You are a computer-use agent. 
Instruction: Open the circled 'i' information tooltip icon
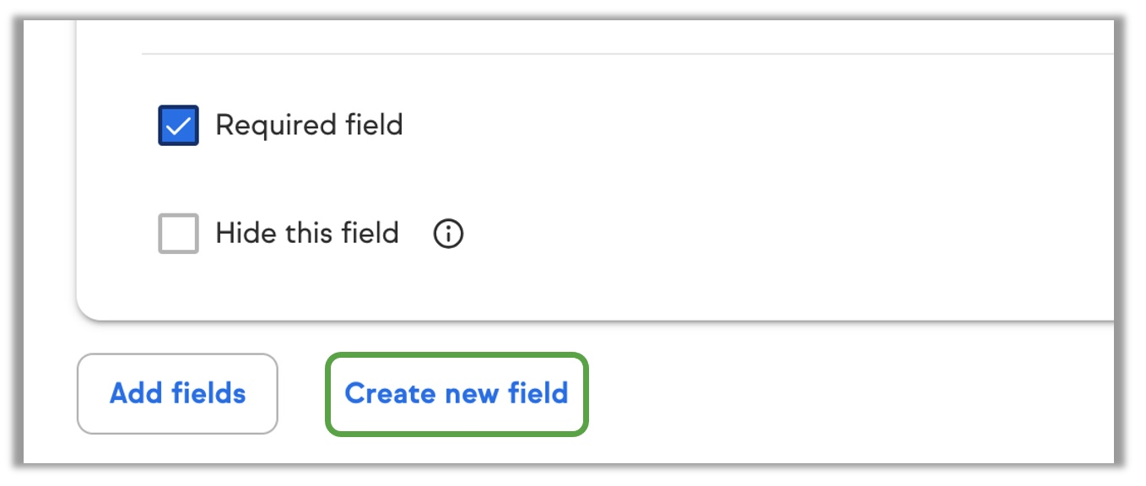click(x=448, y=234)
